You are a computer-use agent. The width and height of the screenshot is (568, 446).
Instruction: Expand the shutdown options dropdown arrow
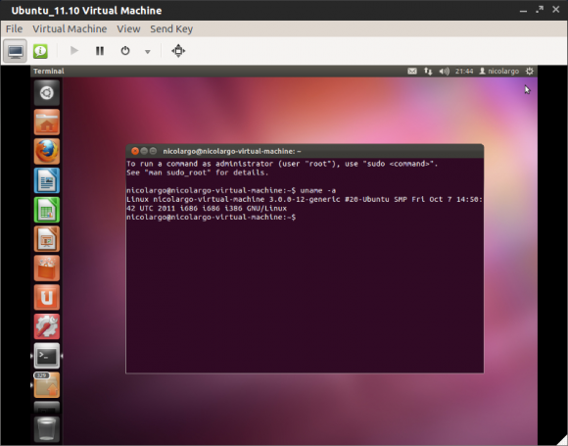(x=148, y=52)
